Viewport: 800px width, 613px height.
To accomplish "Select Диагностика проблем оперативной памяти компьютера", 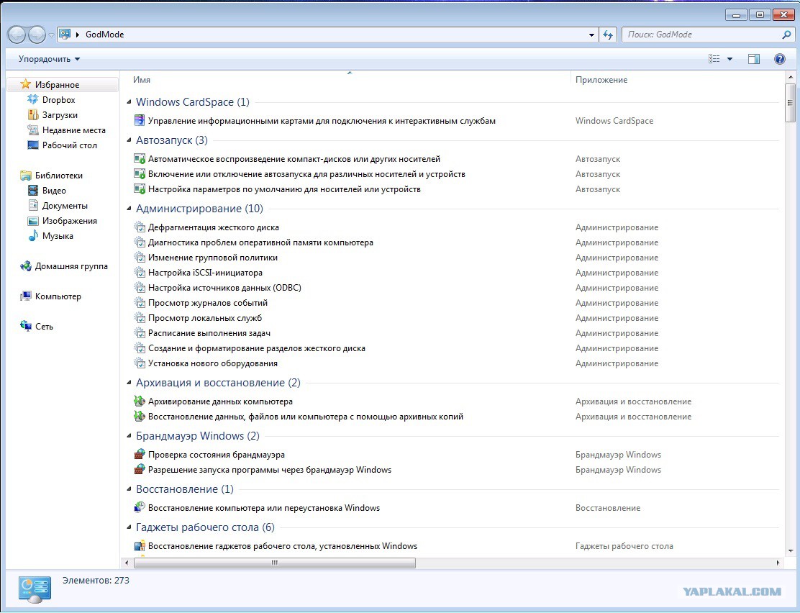I will point(260,242).
